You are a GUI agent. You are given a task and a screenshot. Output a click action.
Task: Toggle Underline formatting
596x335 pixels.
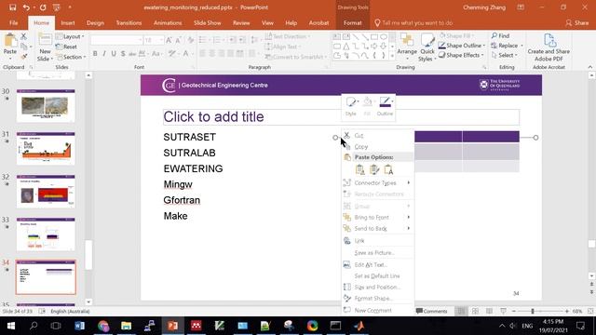114,54
